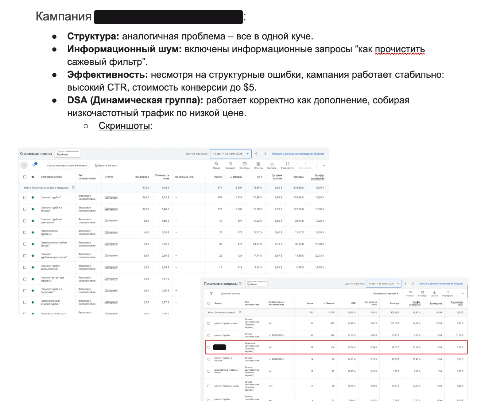Open the date range dropdown in Ключевые слова
The height and width of the screenshot is (401, 504).
(231, 154)
